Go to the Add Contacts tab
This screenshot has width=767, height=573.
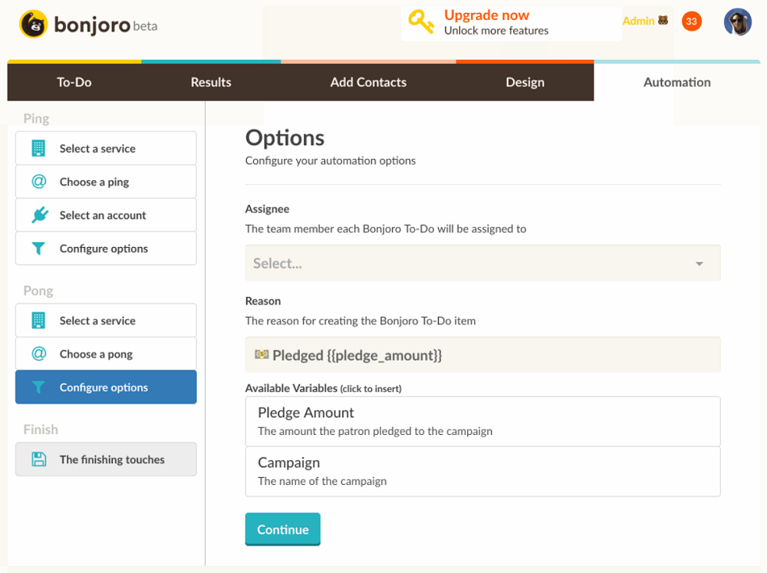pyautogui.click(x=368, y=82)
